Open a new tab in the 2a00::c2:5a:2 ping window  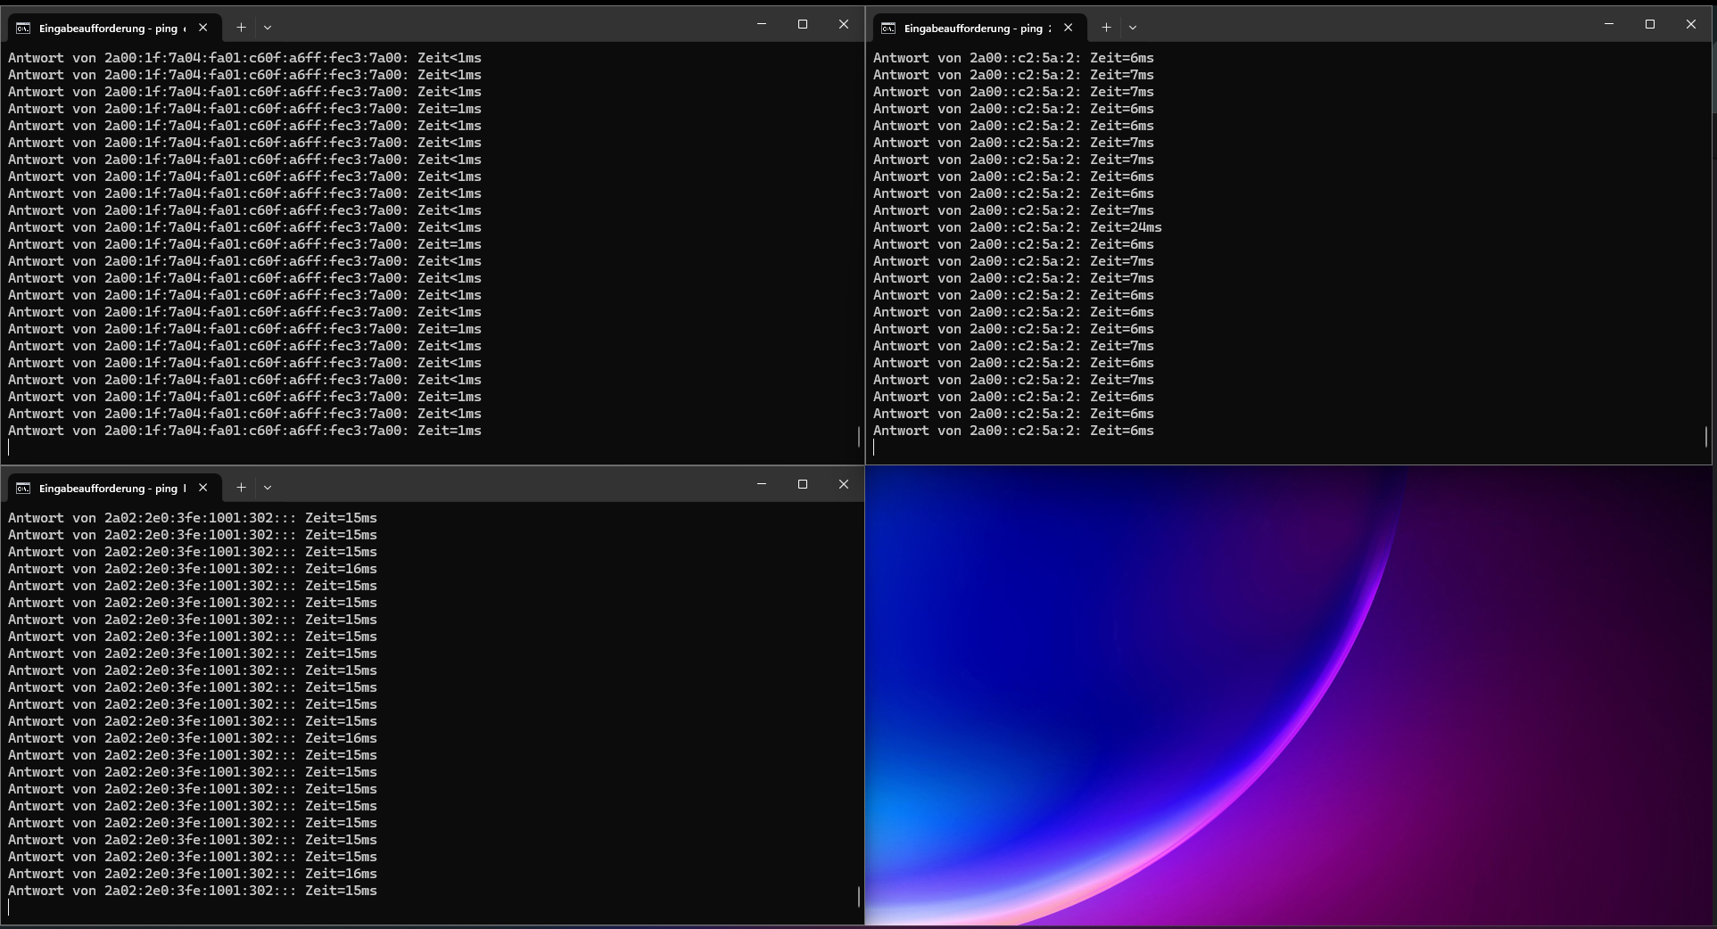[x=1106, y=28]
